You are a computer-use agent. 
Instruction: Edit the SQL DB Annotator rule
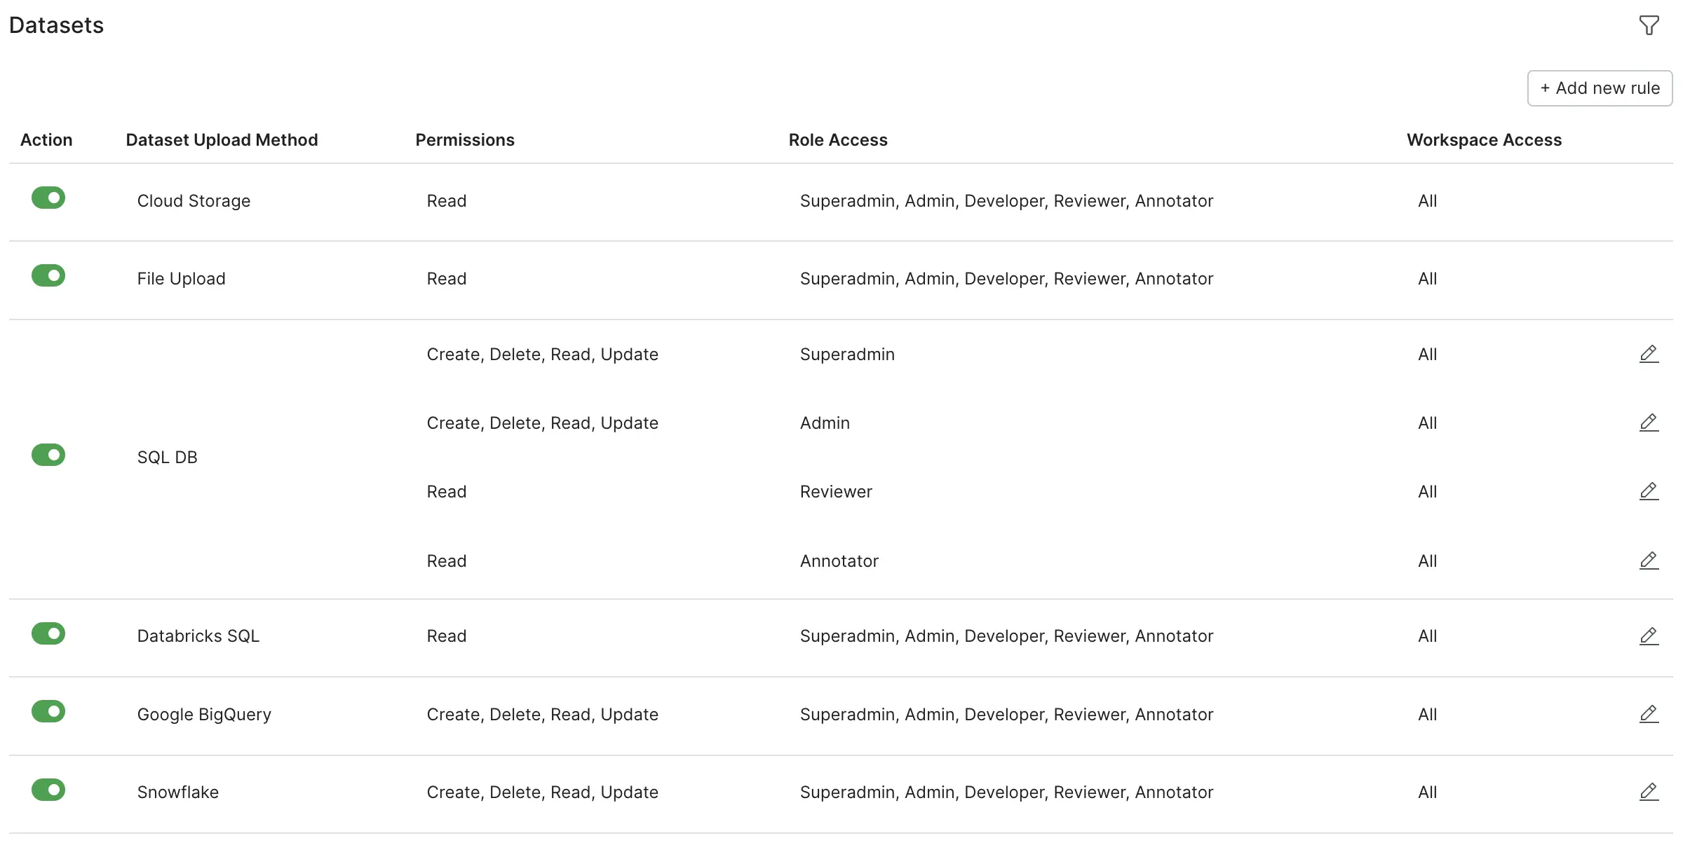click(x=1649, y=561)
